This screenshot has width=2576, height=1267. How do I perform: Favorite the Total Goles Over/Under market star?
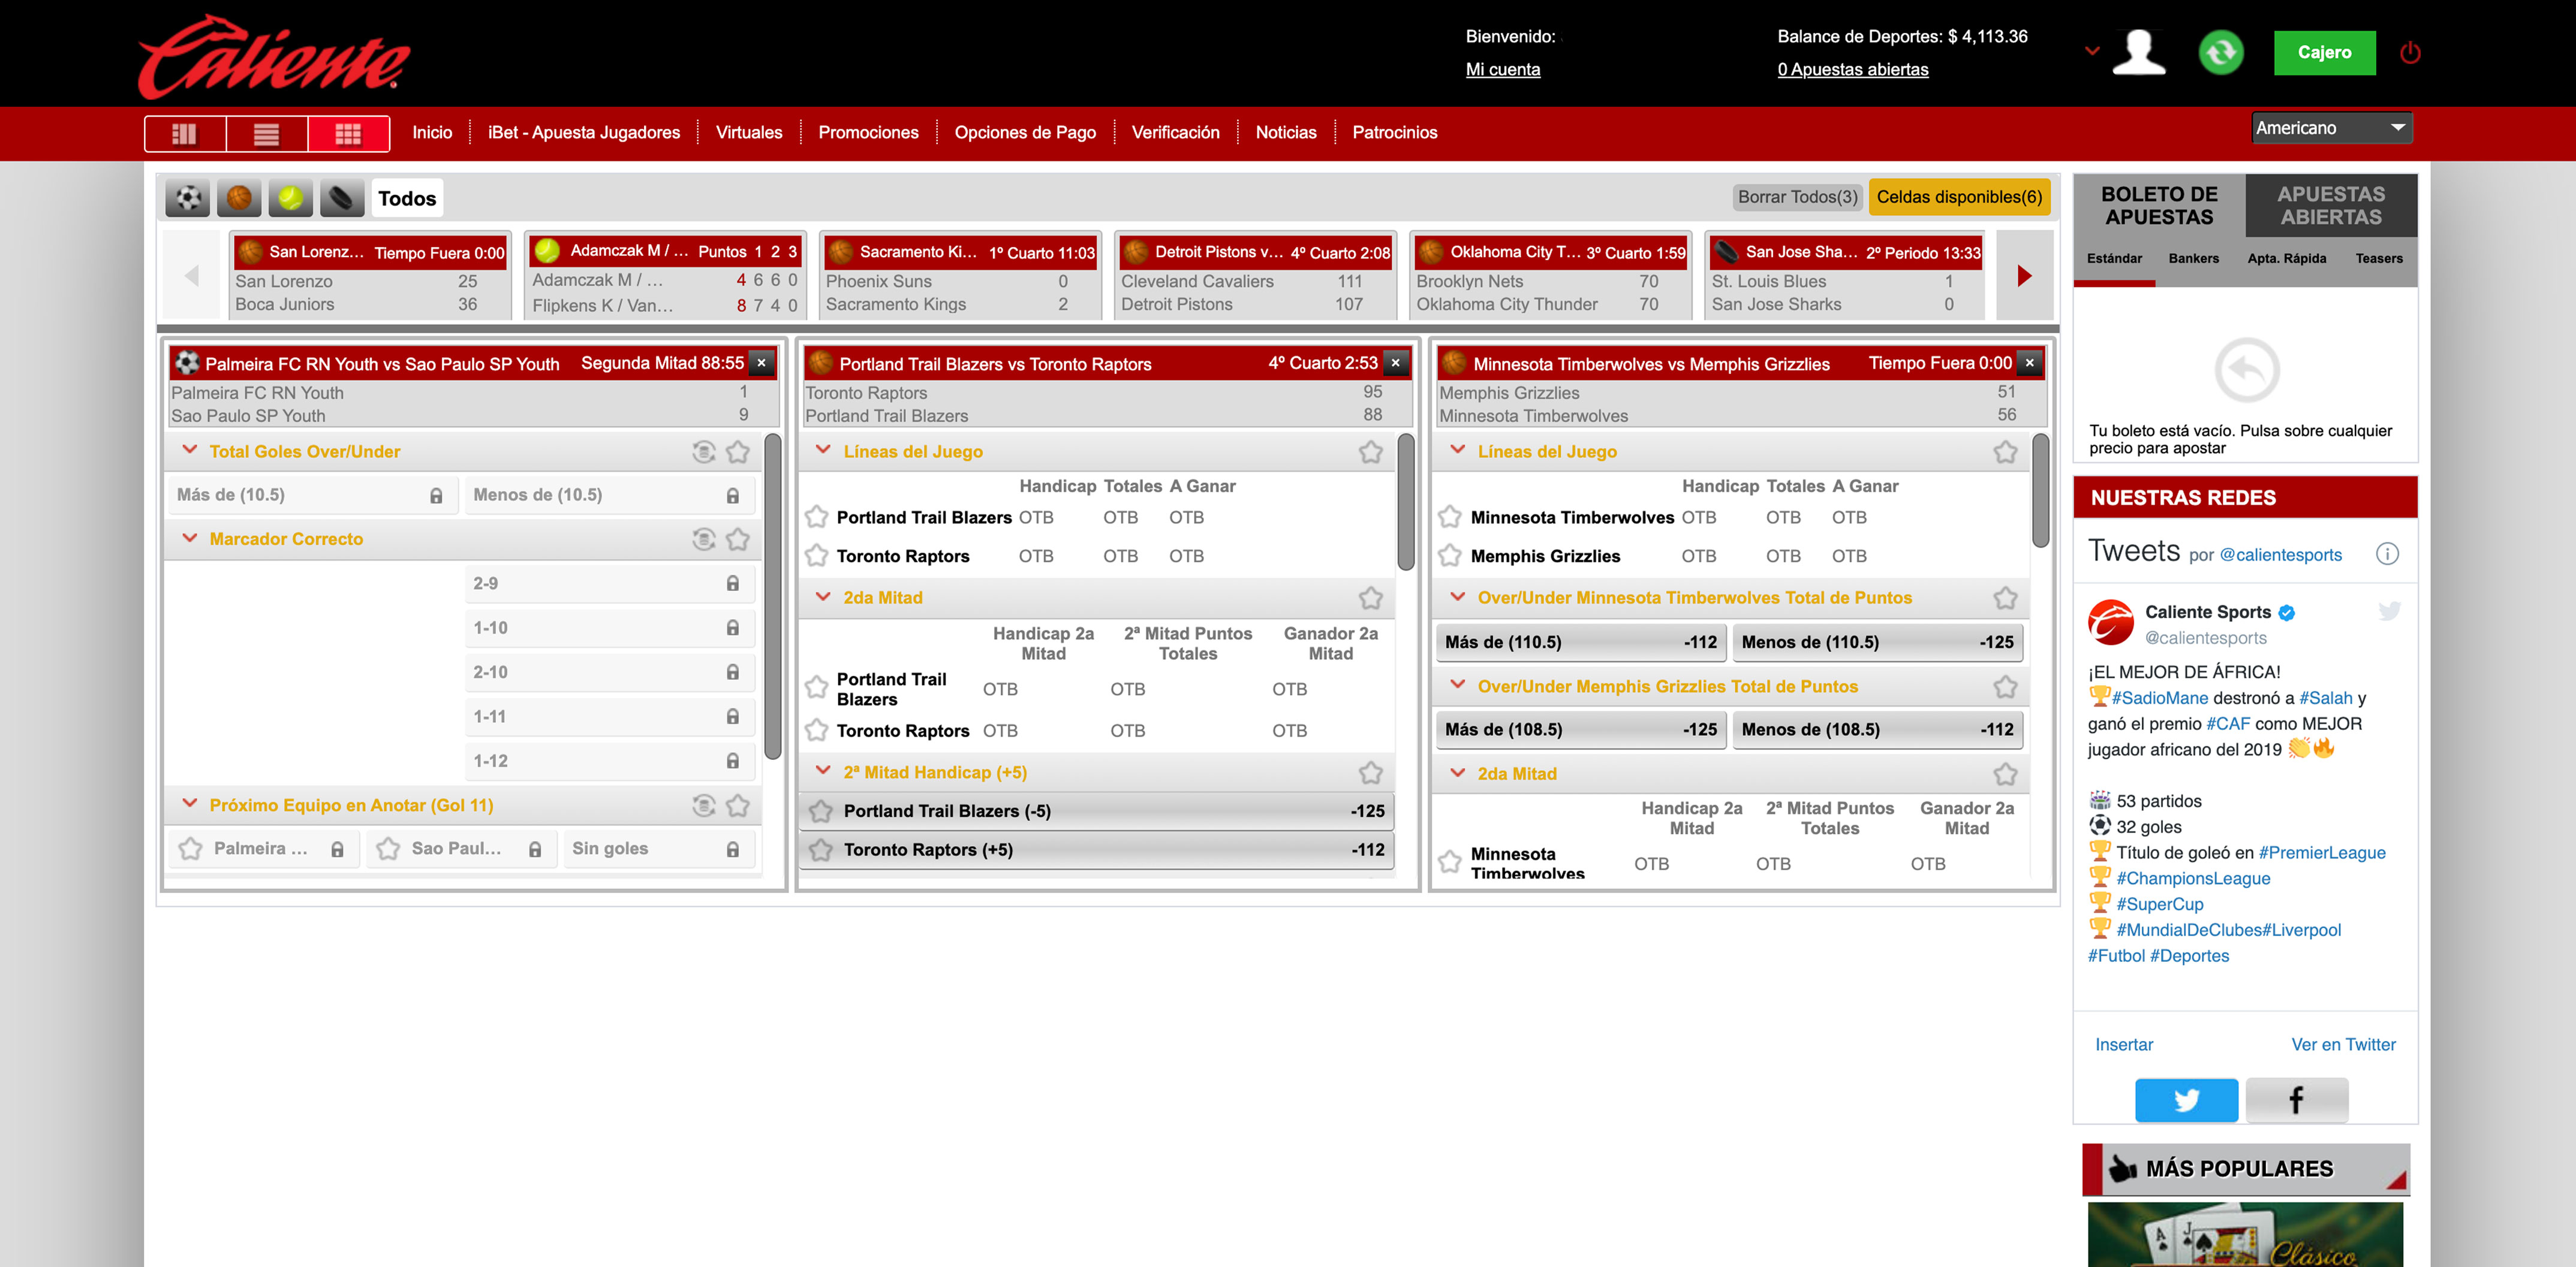click(x=738, y=452)
